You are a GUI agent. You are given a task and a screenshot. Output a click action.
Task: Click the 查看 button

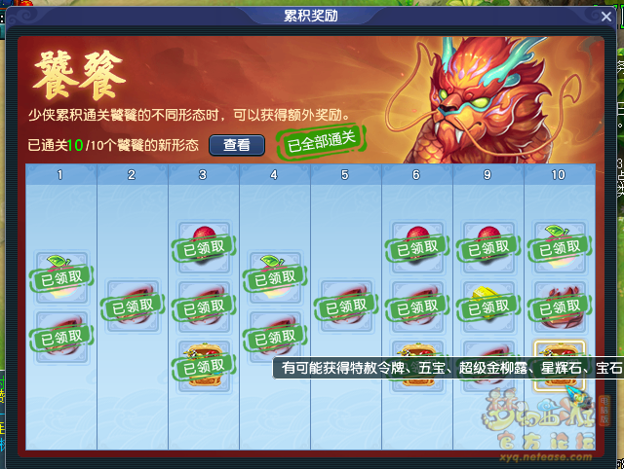coord(237,145)
